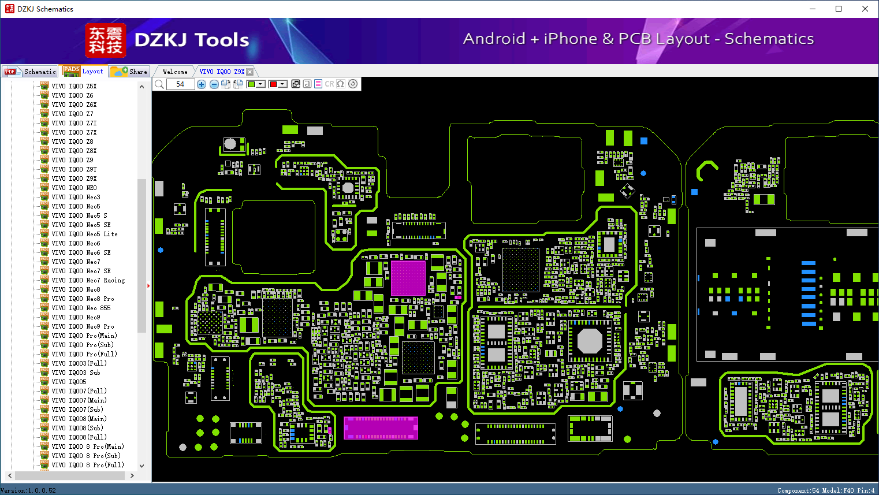Click the PADS icon beside VIVO IQOO Z7I

click(44, 123)
